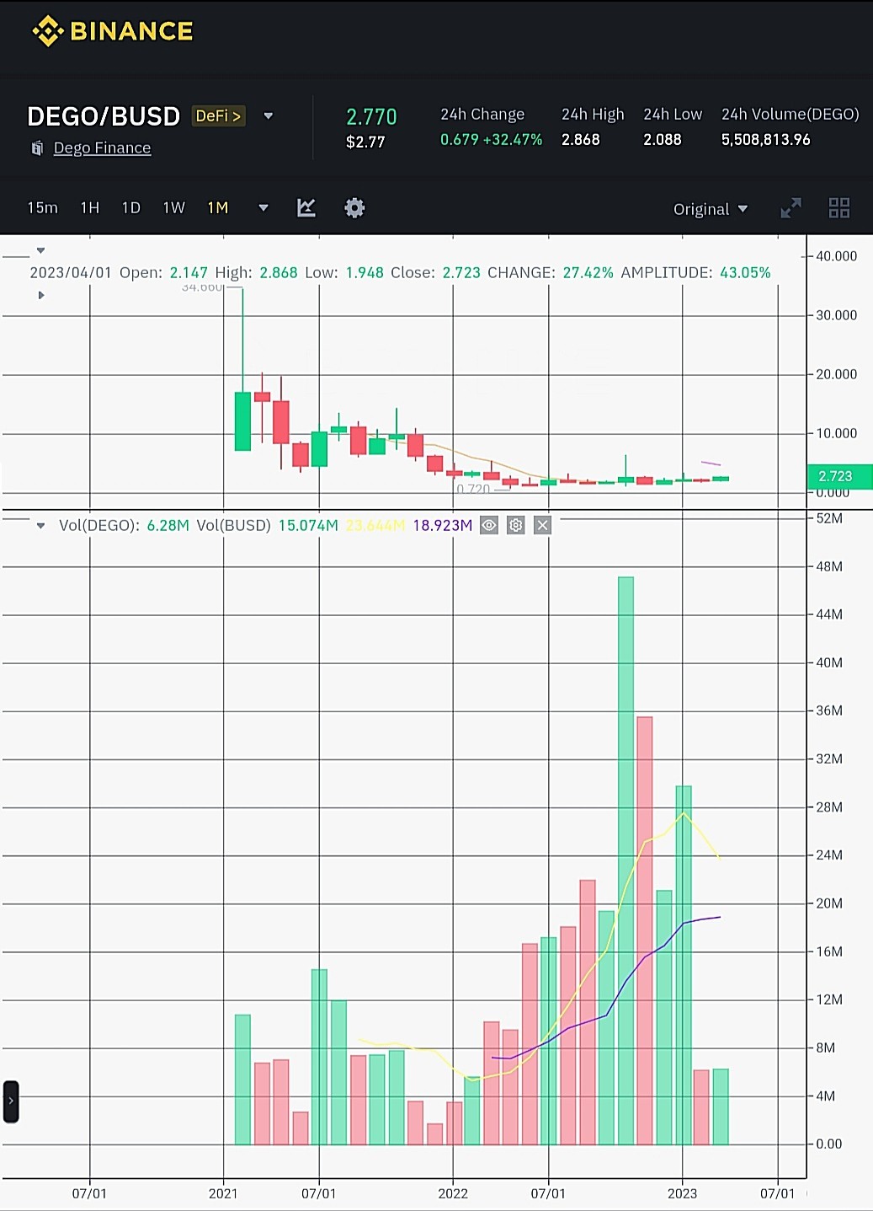Open the chart layout grid icon

(839, 208)
